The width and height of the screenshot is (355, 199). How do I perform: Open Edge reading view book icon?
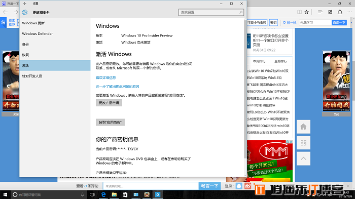pos(299,12)
